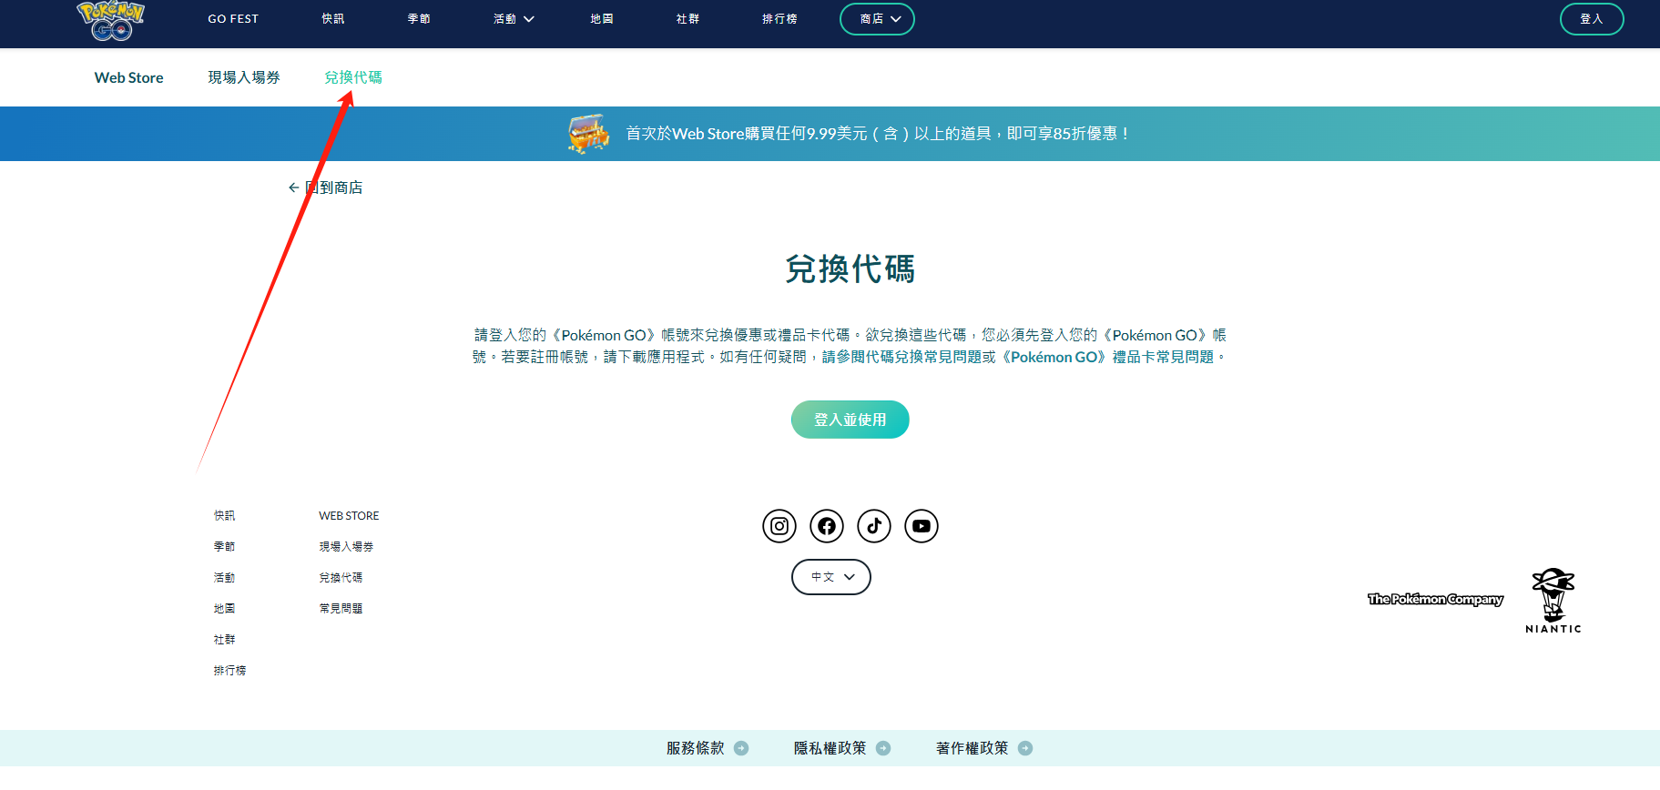The width and height of the screenshot is (1660, 790).
Task: Open 排行榜 in top navigation
Action: (x=779, y=19)
